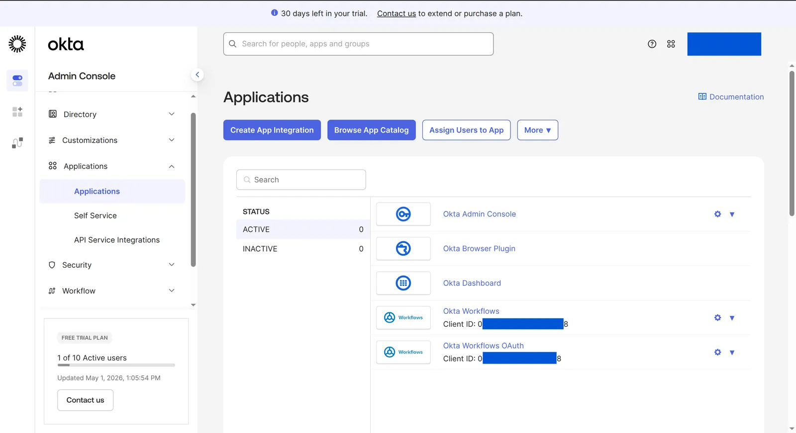The width and height of the screenshot is (796, 433).
Task: Click the sidebar scroll down arrow
Action: 194,305
